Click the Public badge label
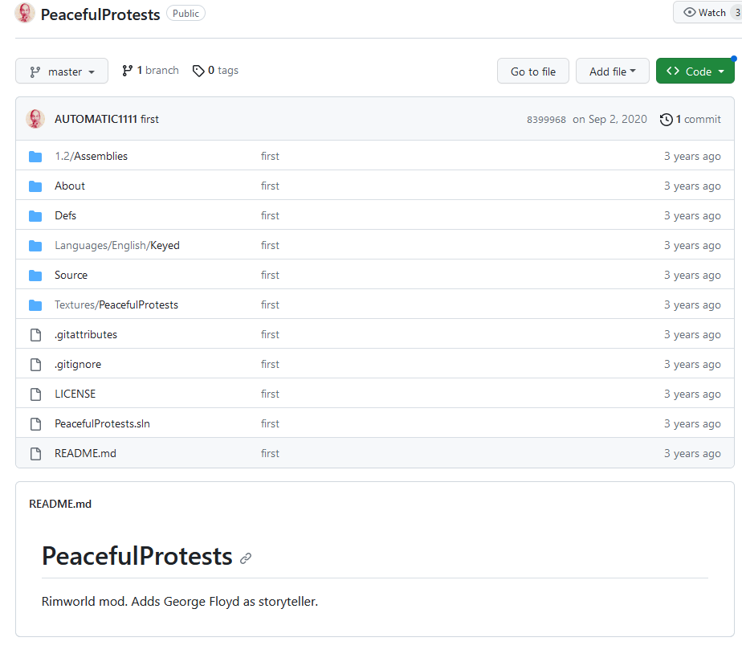This screenshot has height=662, width=742. 186,14
